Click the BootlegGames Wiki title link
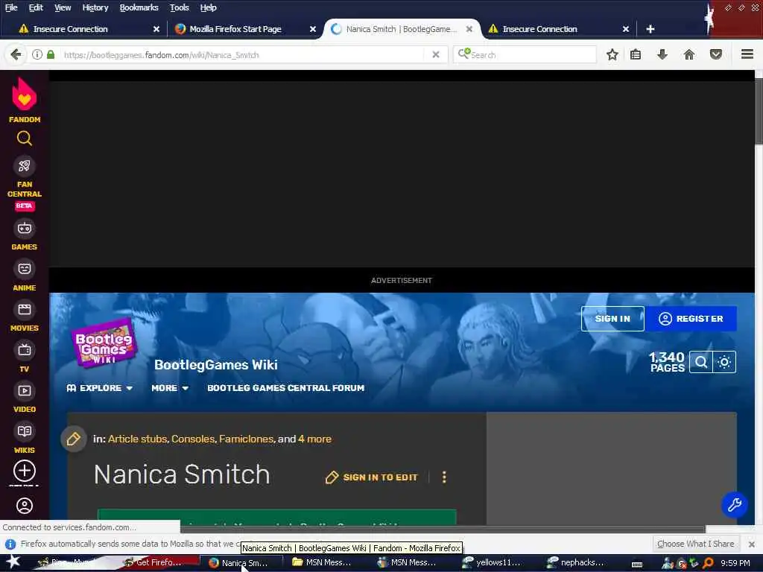 pos(215,365)
